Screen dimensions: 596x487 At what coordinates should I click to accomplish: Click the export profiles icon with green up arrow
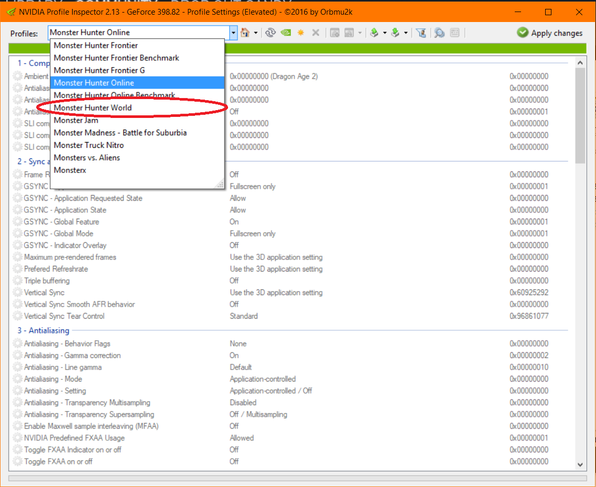(x=374, y=33)
